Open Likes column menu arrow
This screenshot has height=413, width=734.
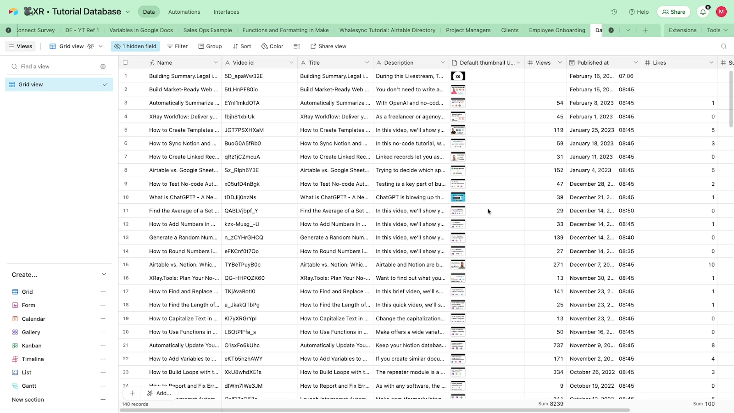[x=711, y=63]
